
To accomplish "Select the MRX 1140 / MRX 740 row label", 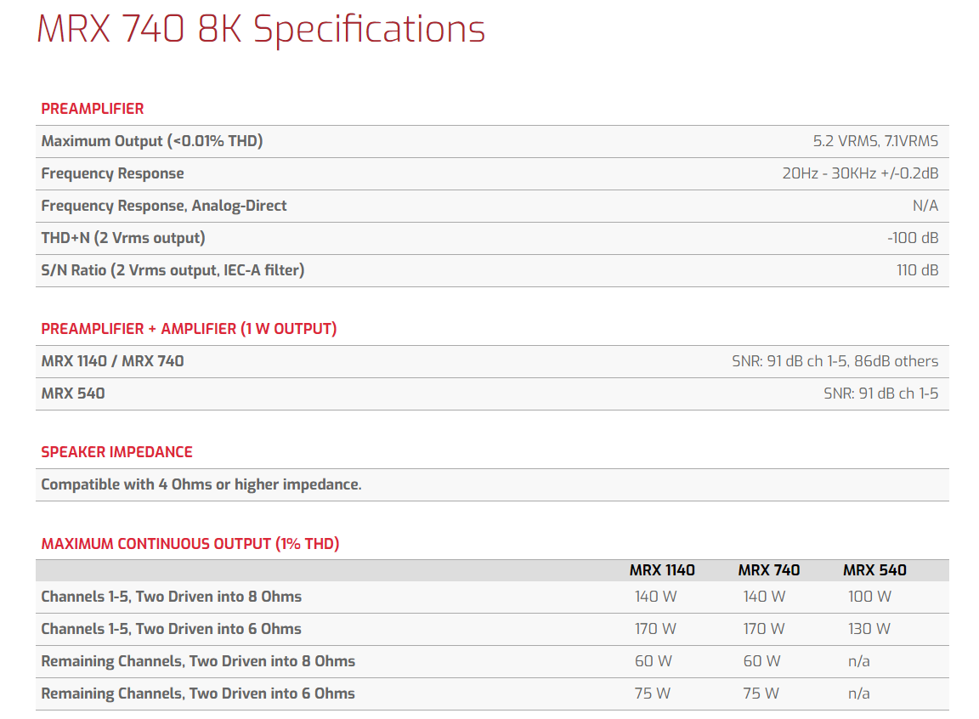I will point(112,361).
